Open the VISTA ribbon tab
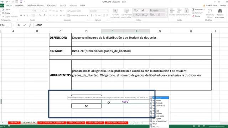The width and height of the screenshot is (228, 128). tap(83, 6)
